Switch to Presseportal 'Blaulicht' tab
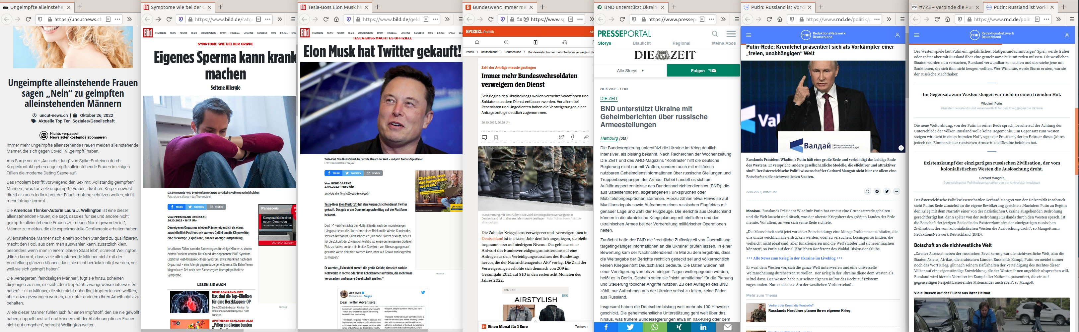Viewport: 1079px width, 332px height. 642,43
